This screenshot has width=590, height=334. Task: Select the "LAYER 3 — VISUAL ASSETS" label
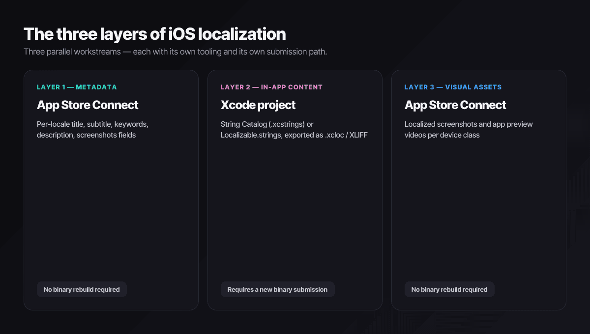453,87
